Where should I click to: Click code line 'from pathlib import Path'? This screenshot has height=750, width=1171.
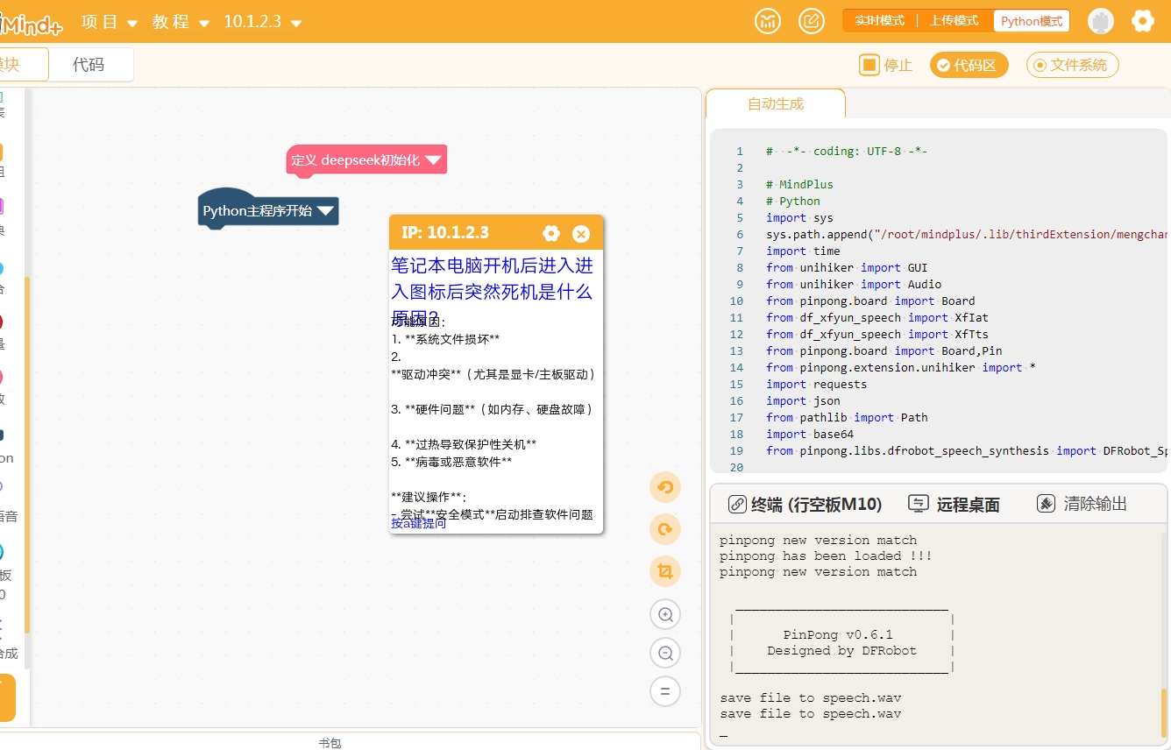(x=847, y=417)
